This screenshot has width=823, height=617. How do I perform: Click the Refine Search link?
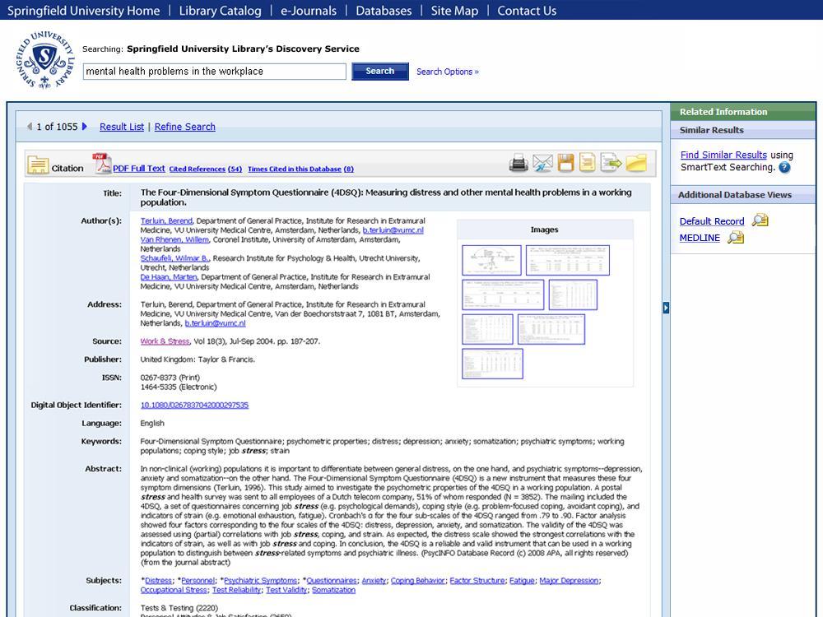tap(184, 127)
